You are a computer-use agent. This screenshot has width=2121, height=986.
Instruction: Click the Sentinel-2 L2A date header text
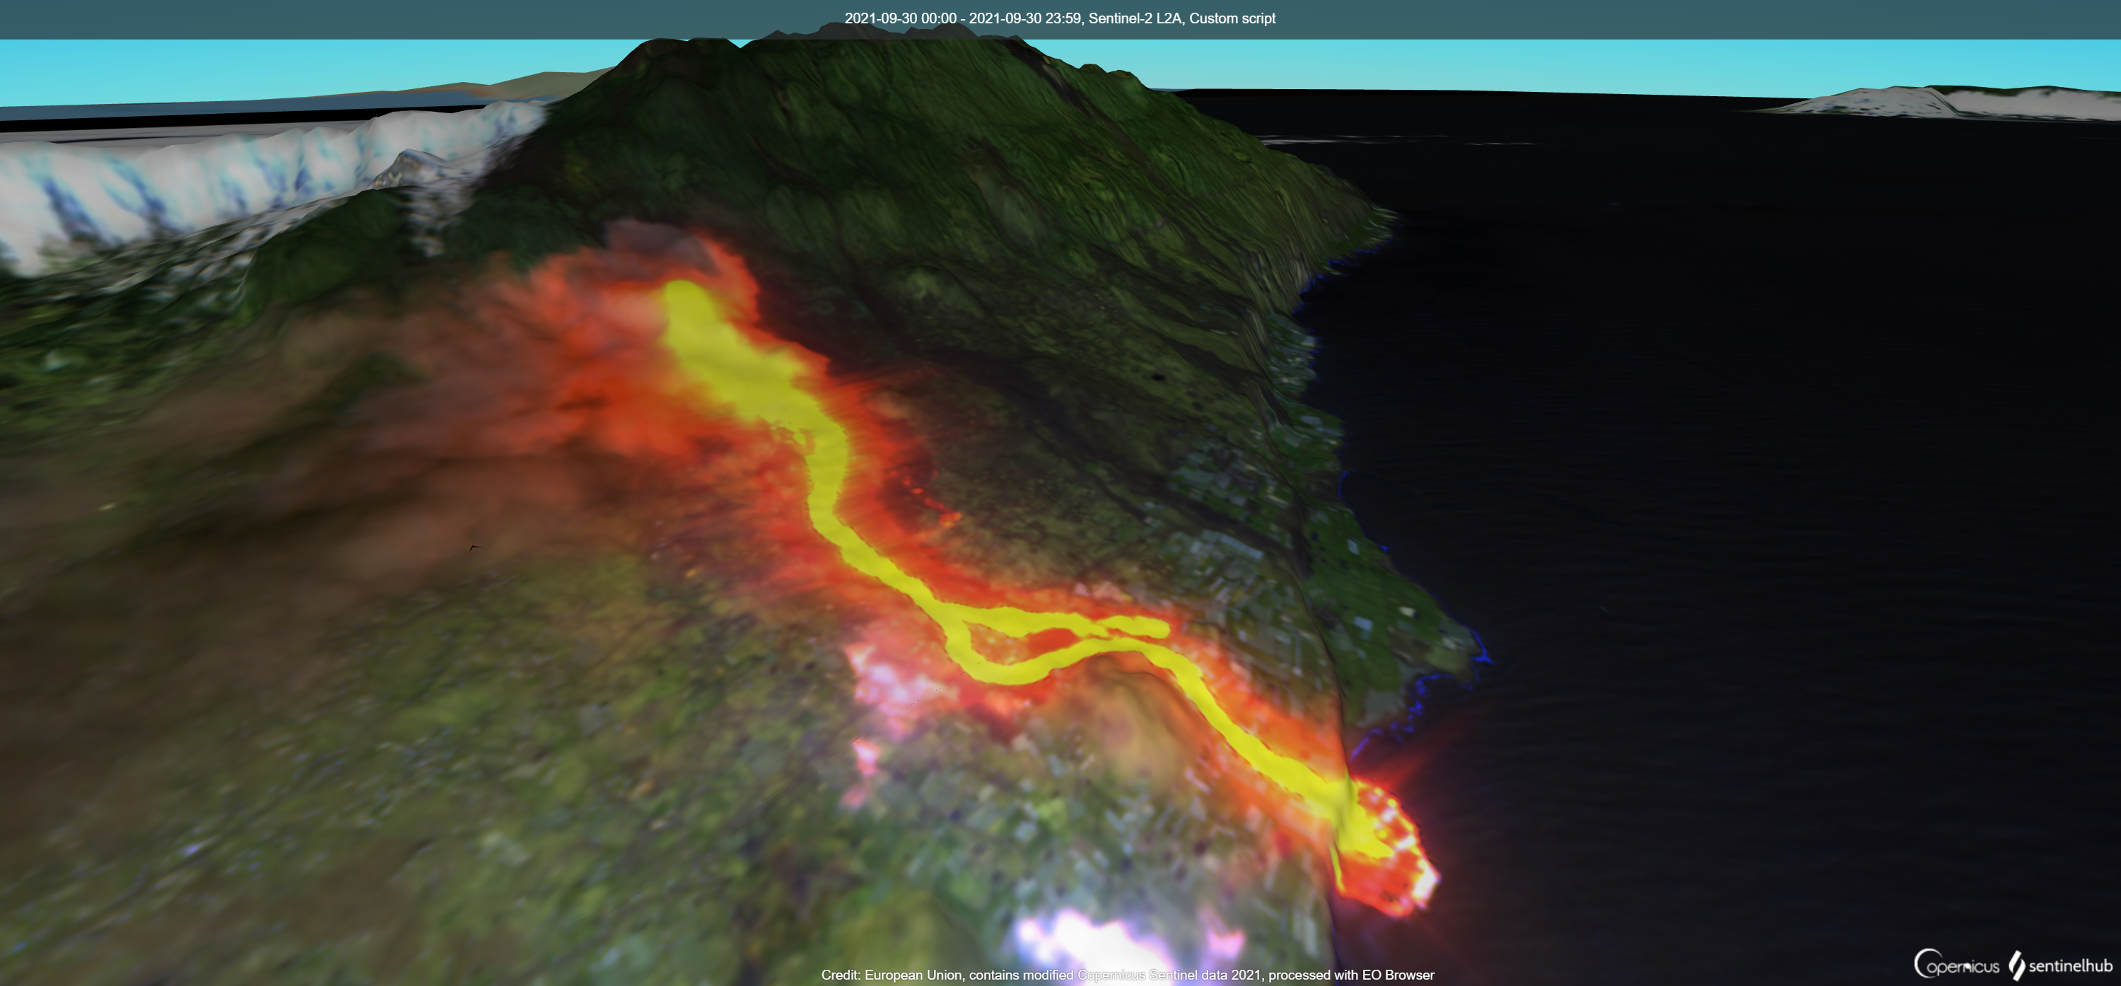(x=1060, y=18)
